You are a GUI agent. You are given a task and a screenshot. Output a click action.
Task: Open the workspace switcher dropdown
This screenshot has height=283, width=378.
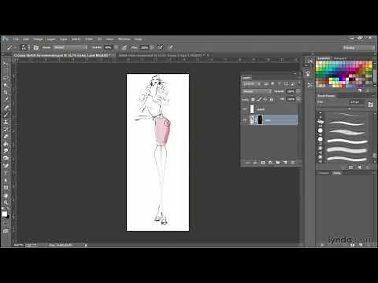(358, 48)
